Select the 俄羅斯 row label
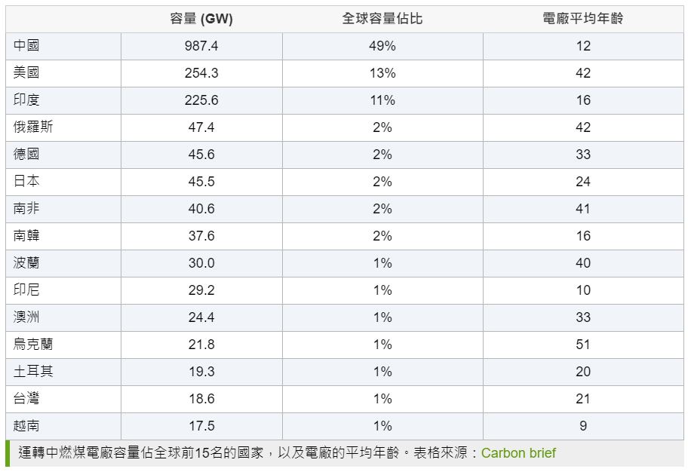Screen dimensions: 691x472 [33, 127]
